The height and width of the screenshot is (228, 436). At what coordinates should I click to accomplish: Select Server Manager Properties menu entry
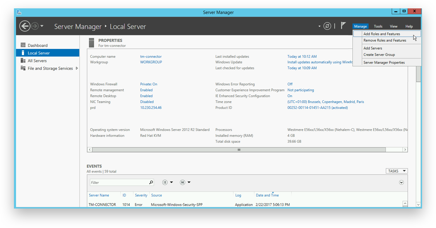click(384, 63)
